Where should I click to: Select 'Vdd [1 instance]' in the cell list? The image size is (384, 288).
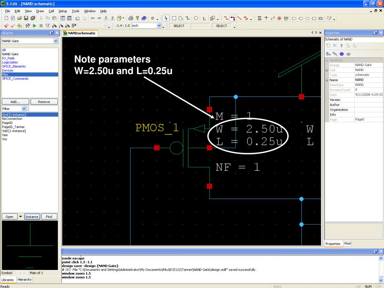(x=14, y=131)
